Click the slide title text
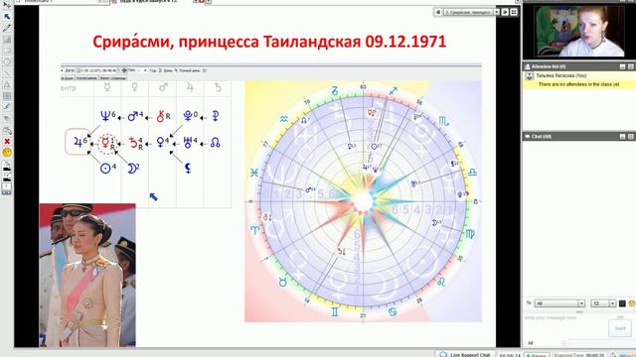 (269, 42)
